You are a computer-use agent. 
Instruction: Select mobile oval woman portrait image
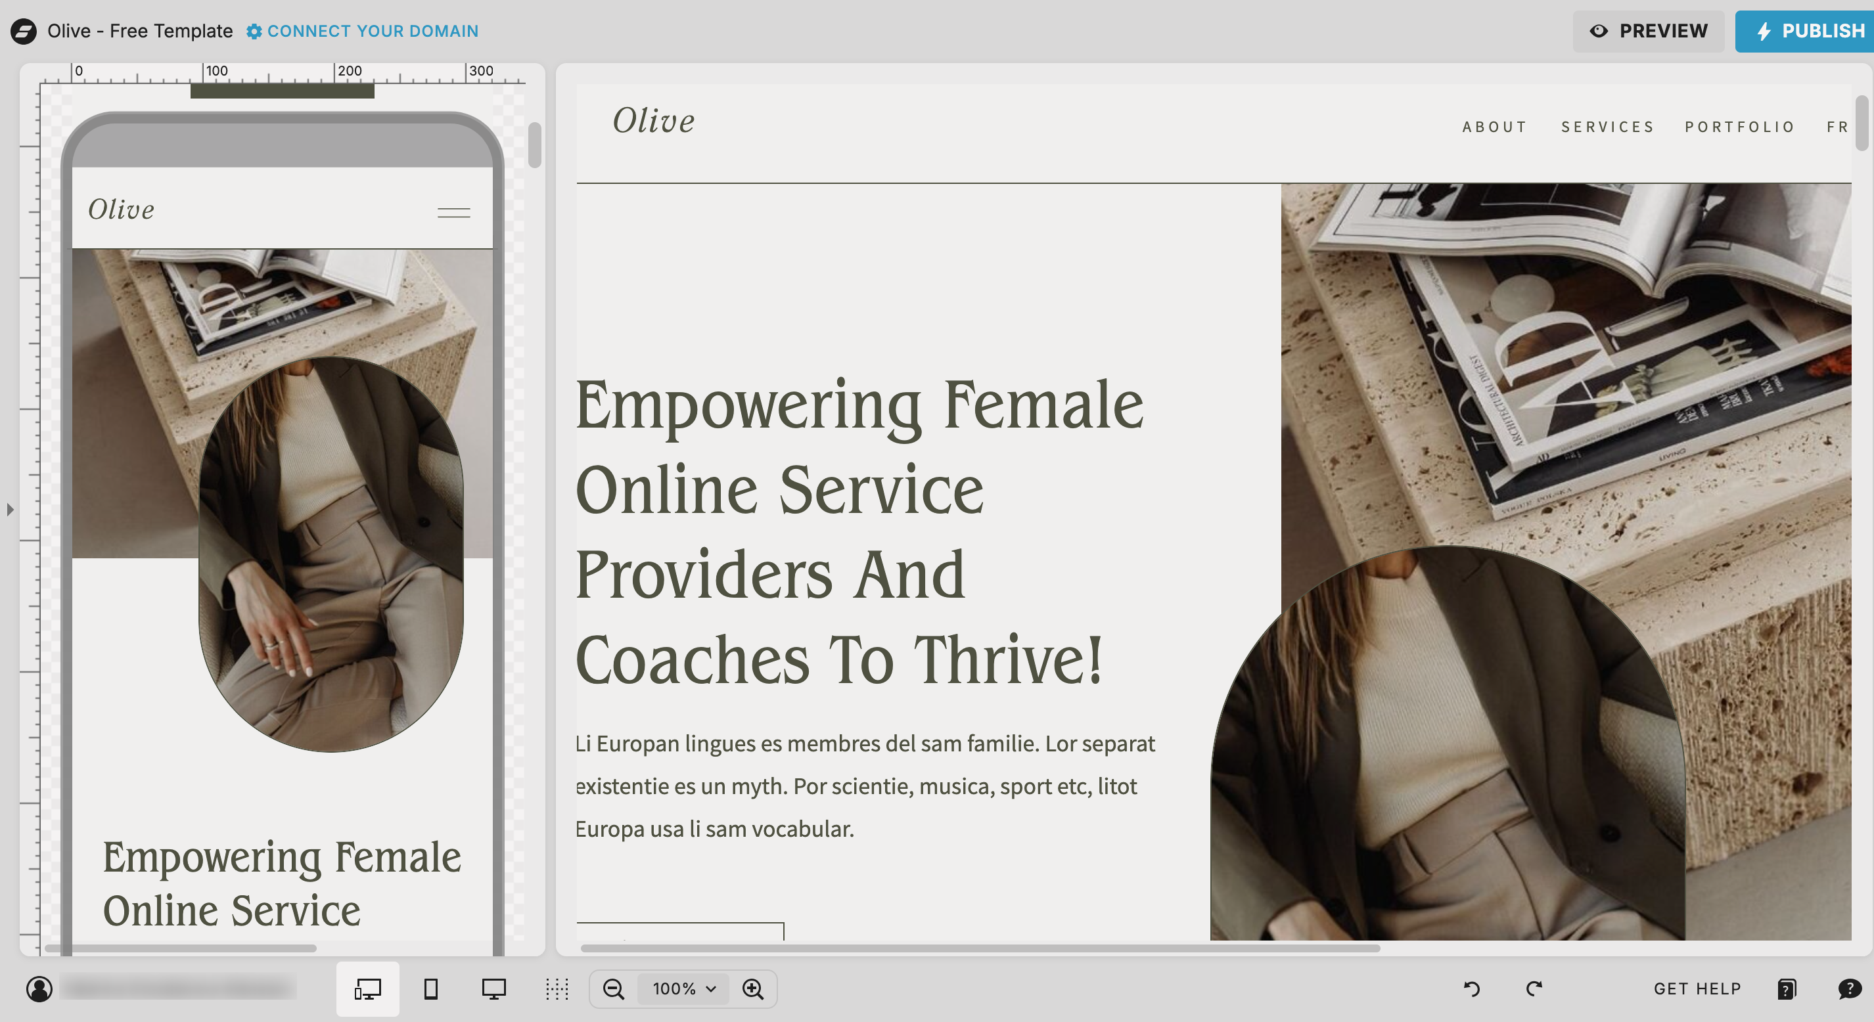pos(331,554)
